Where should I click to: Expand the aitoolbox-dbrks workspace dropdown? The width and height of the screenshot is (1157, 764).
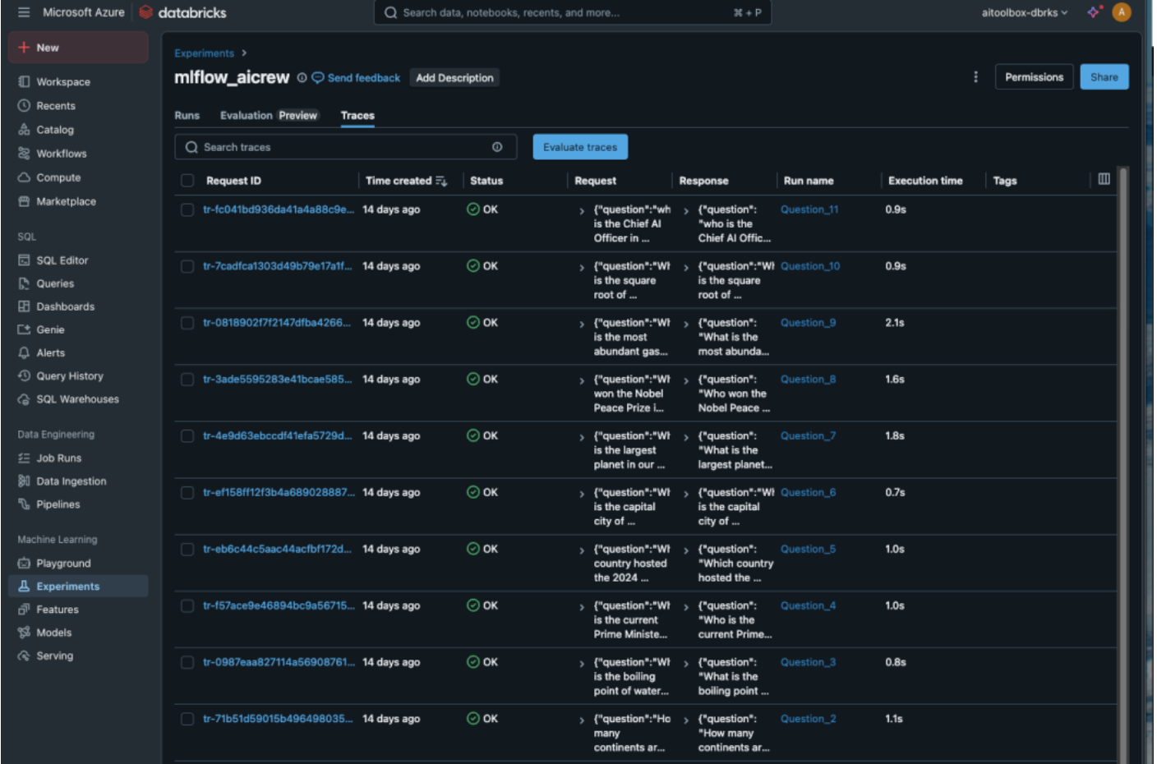(1024, 12)
